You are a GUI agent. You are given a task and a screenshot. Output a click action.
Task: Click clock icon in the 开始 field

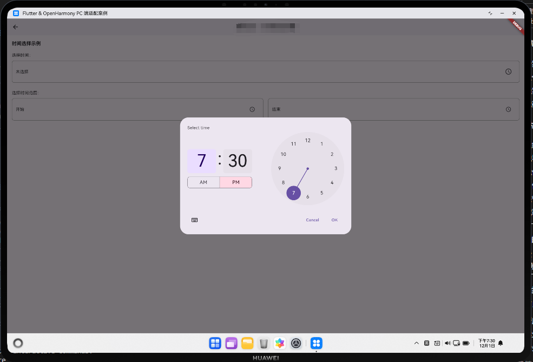point(252,109)
